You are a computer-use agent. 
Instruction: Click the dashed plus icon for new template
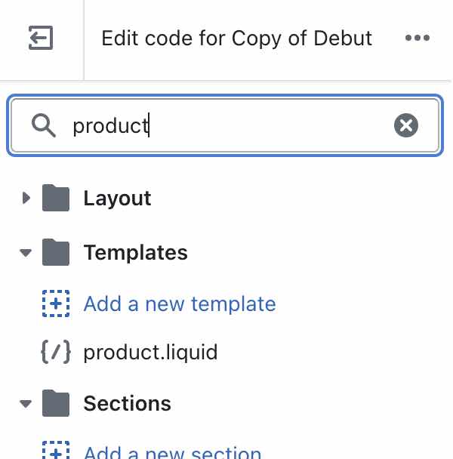pos(54,304)
